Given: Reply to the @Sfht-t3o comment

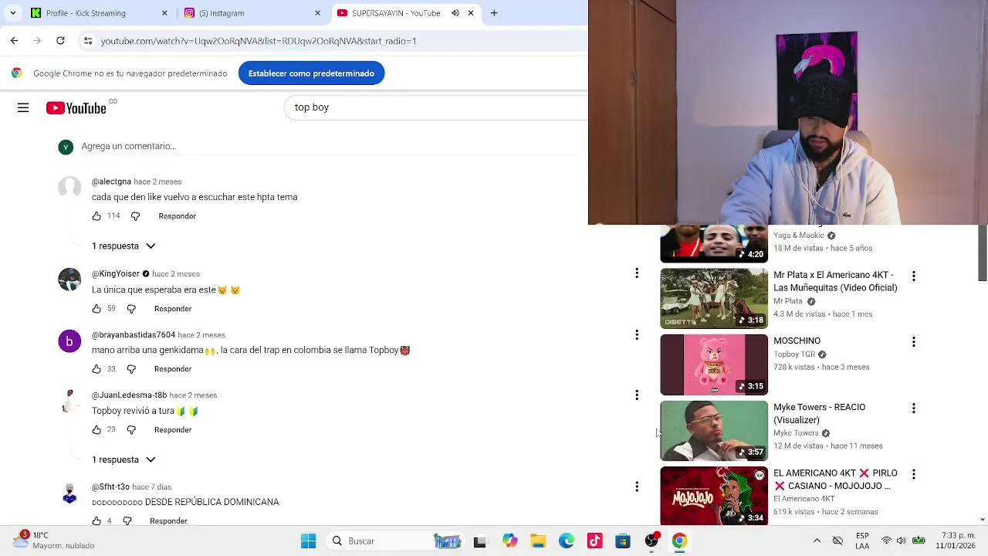Looking at the screenshot, I should click(168, 521).
